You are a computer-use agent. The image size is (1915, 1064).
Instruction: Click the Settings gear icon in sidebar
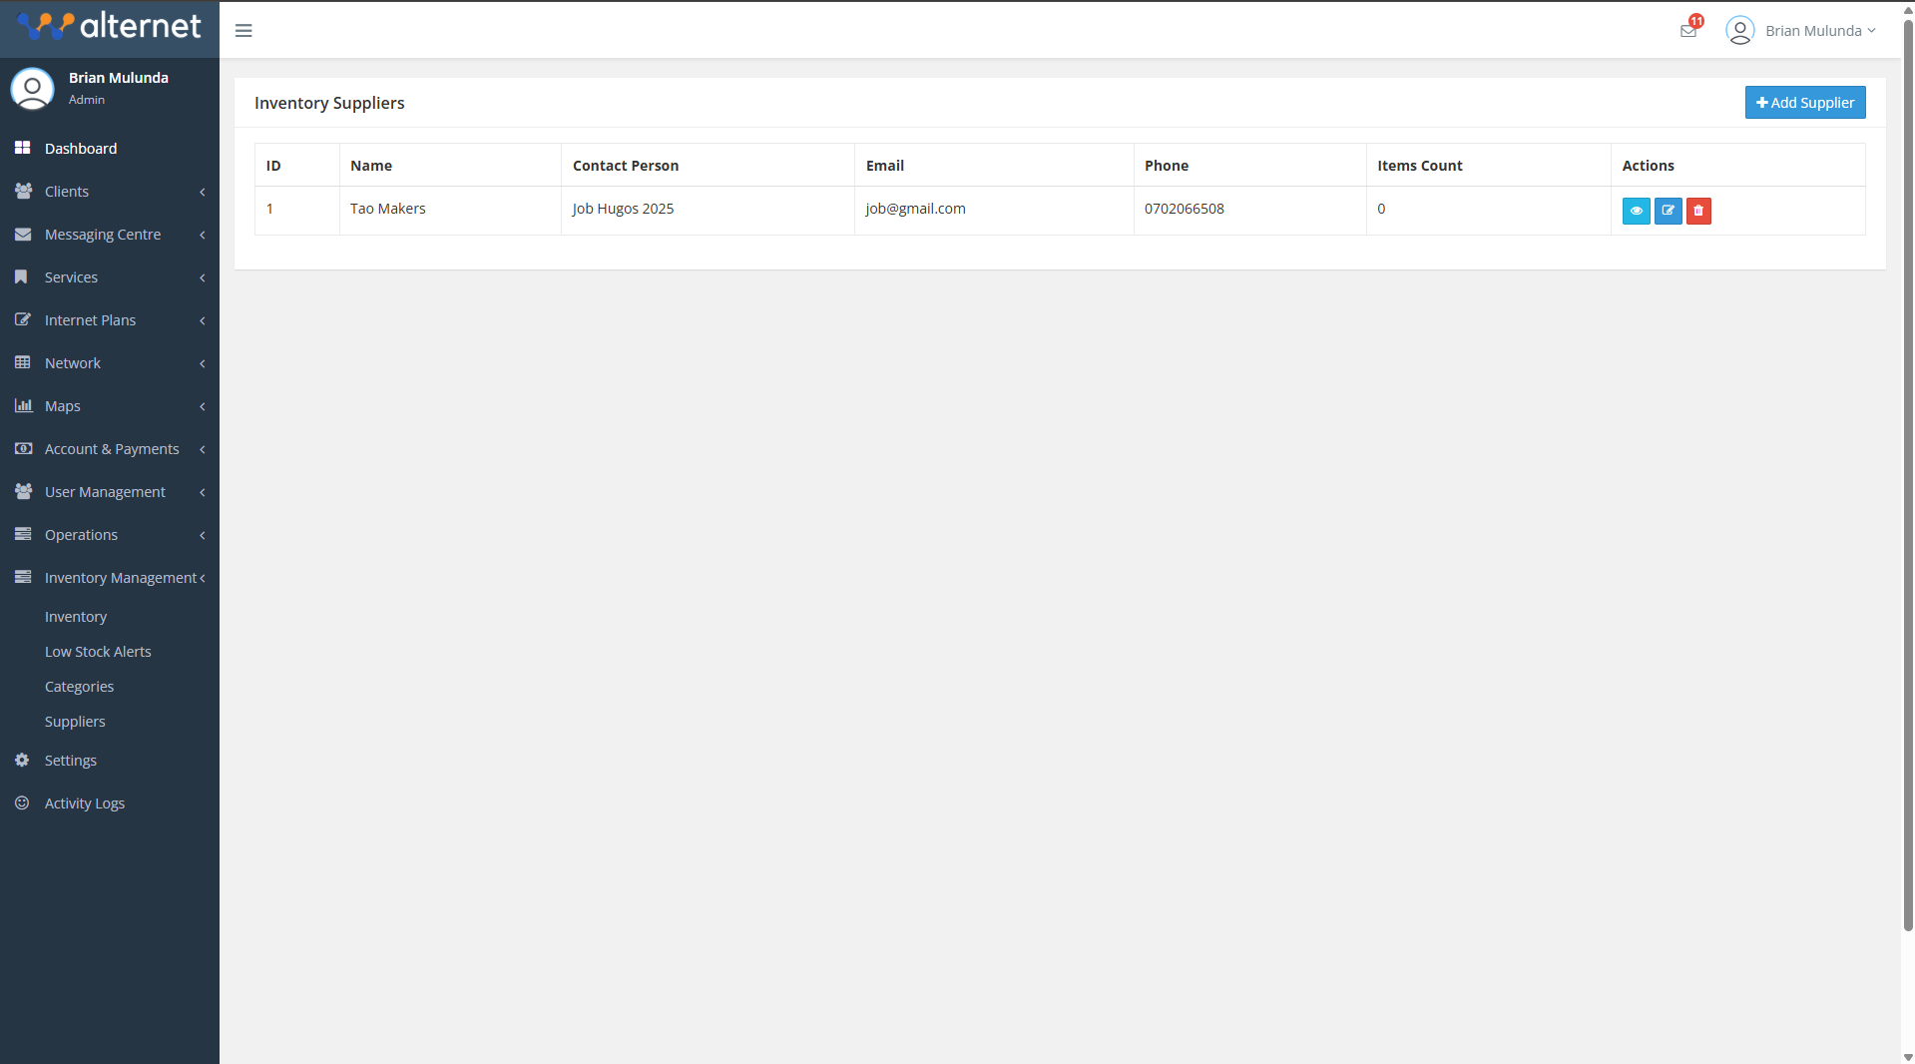pyautogui.click(x=22, y=761)
